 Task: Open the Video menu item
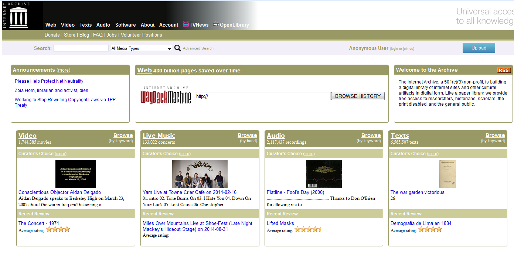tap(68, 25)
